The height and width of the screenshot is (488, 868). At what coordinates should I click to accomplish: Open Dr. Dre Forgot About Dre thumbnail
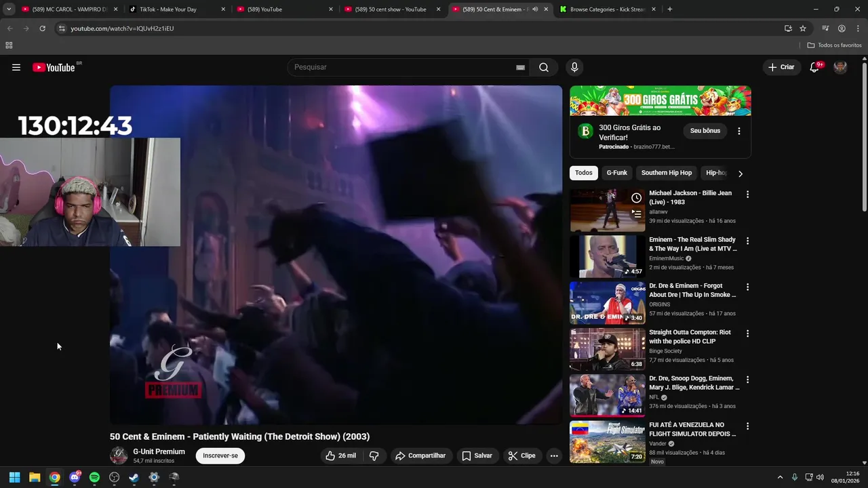pyautogui.click(x=608, y=303)
